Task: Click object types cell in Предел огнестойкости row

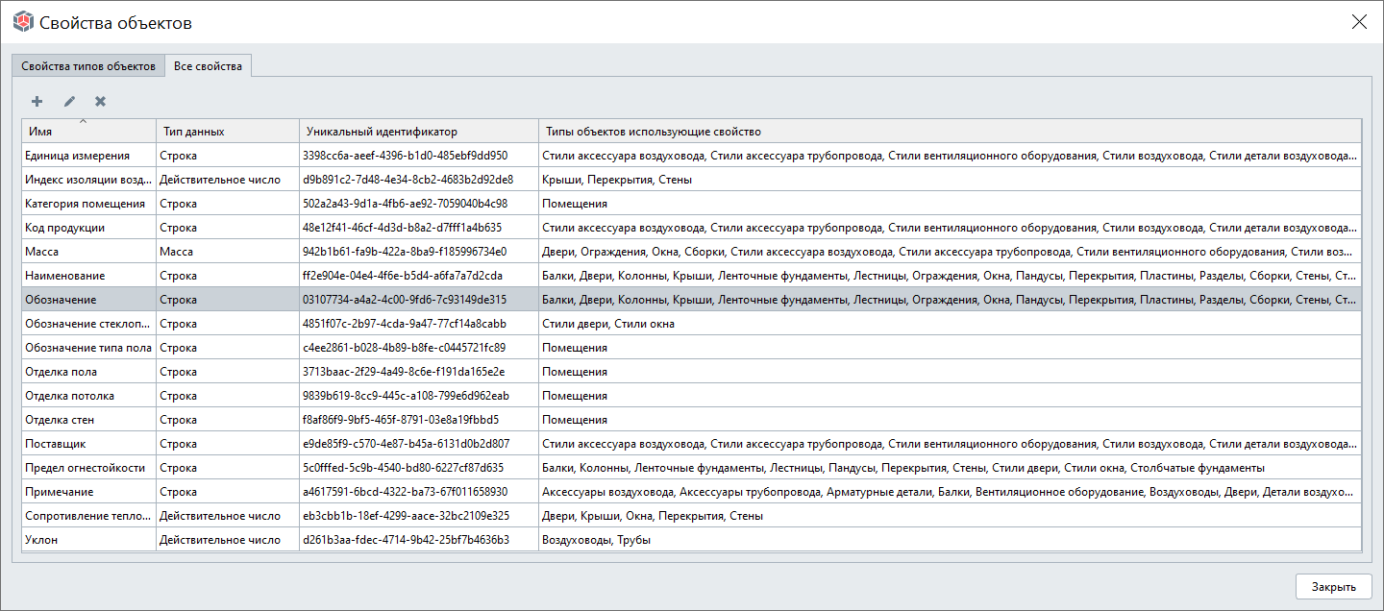Action: click(951, 467)
